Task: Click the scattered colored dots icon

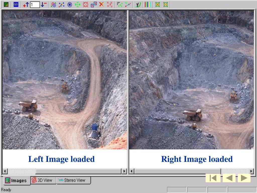Action: tap(61, 5)
